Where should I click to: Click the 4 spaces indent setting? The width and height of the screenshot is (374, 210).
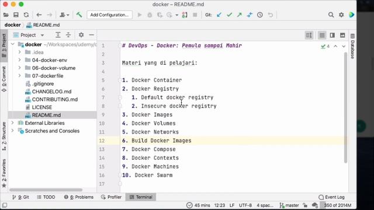[265, 205]
